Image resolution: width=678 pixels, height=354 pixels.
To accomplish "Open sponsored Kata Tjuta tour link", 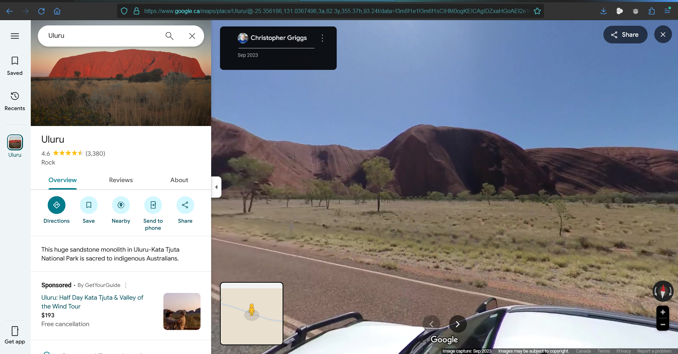I will (x=92, y=302).
